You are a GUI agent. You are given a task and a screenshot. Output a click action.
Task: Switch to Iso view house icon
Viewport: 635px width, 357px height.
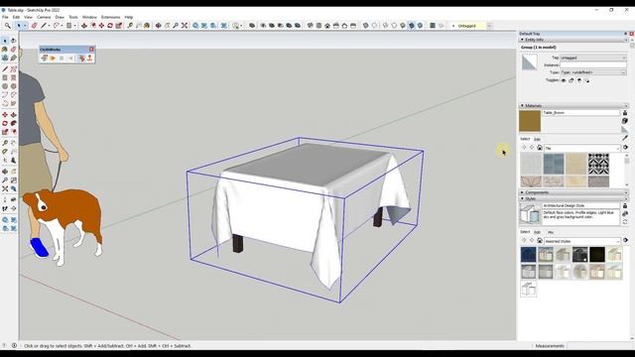[x=311, y=26]
